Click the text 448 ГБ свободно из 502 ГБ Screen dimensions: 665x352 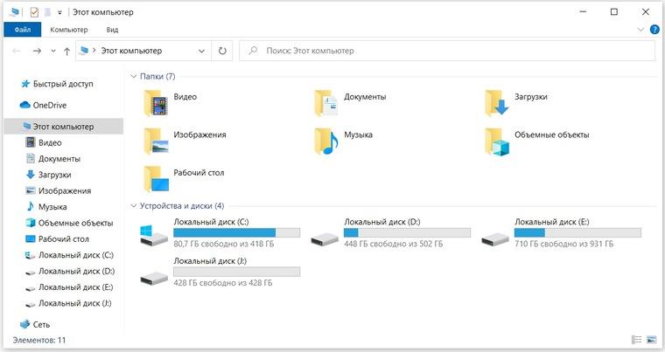(x=393, y=244)
